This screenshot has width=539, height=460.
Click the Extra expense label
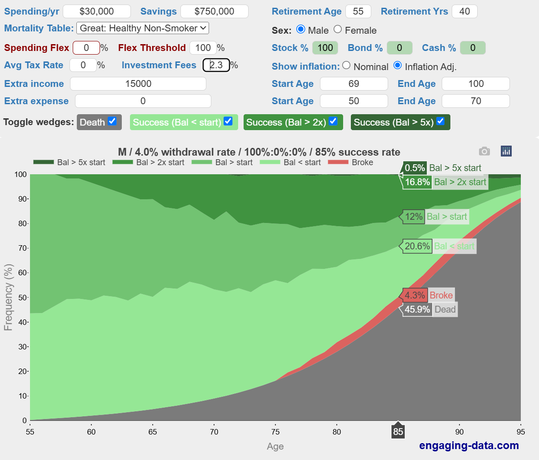[x=36, y=101]
